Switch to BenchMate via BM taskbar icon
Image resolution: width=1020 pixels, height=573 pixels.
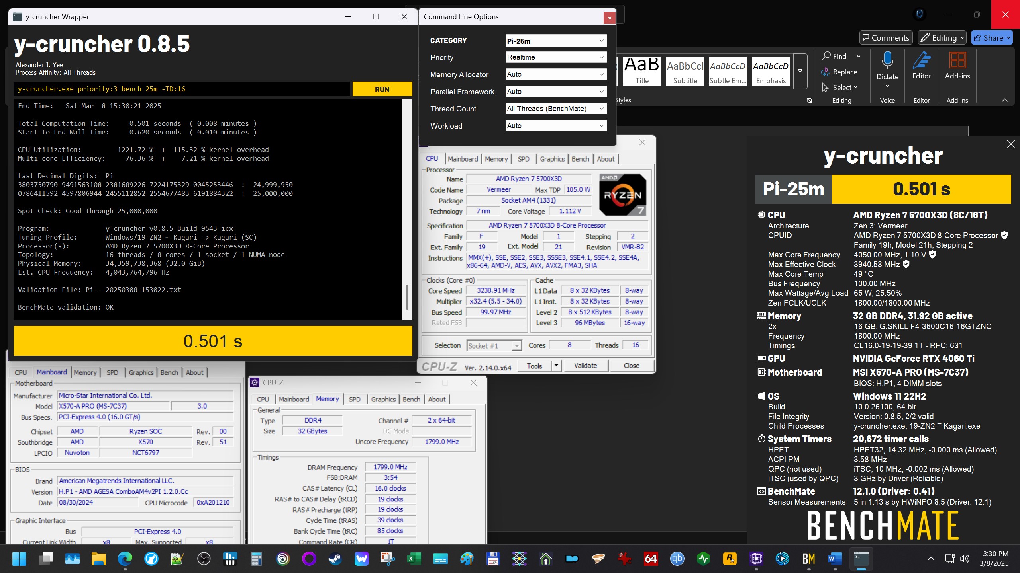[x=808, y=559]
